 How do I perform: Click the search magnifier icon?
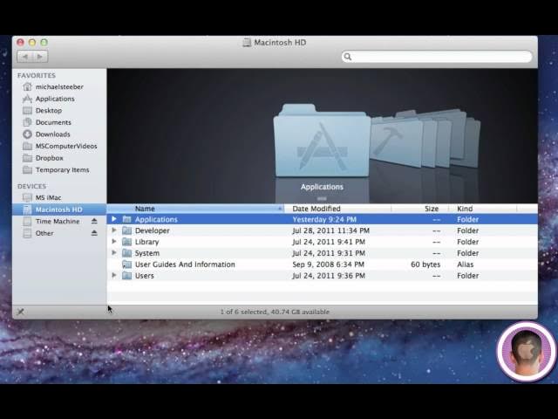coord(348,57)
